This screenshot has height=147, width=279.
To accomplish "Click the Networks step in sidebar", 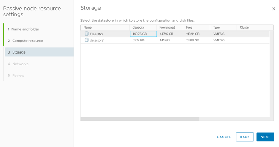I will point(20,64).
